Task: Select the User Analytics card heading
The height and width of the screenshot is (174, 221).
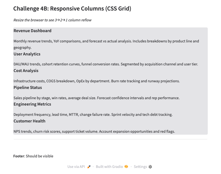Action: click(27, 54)
